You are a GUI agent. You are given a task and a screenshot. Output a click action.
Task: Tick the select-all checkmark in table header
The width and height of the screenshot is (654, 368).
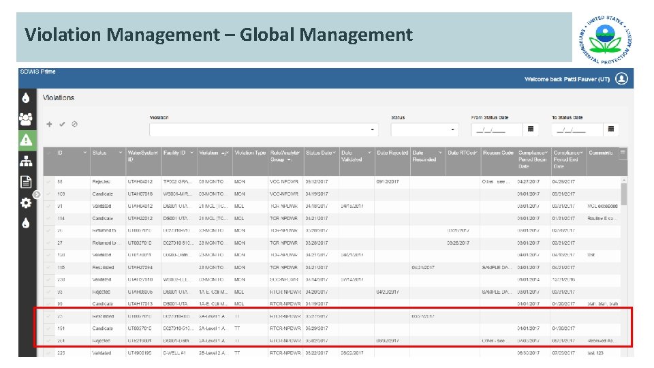(49, 153)
